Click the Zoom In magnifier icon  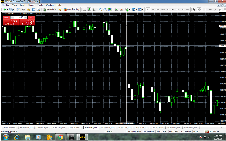coord(100,9)
